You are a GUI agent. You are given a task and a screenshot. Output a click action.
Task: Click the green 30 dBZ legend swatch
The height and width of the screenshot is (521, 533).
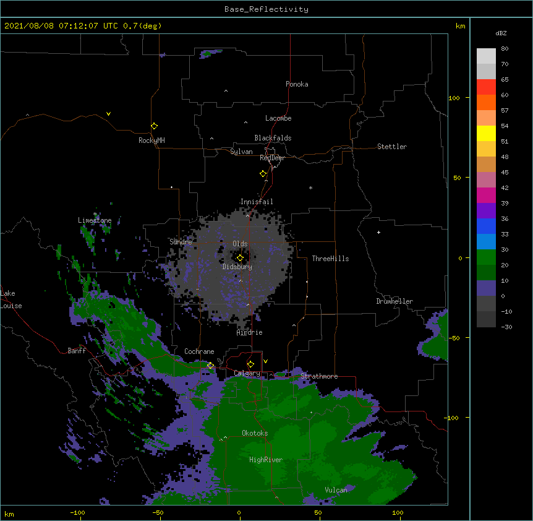(486, 257)
